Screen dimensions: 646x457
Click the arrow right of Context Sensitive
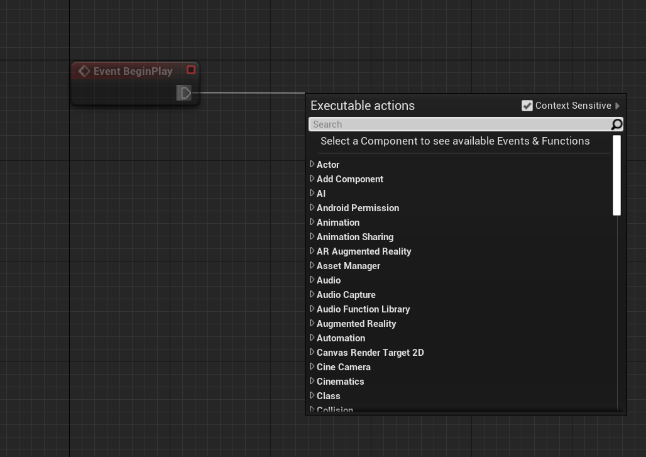click(x=617, y=106)
